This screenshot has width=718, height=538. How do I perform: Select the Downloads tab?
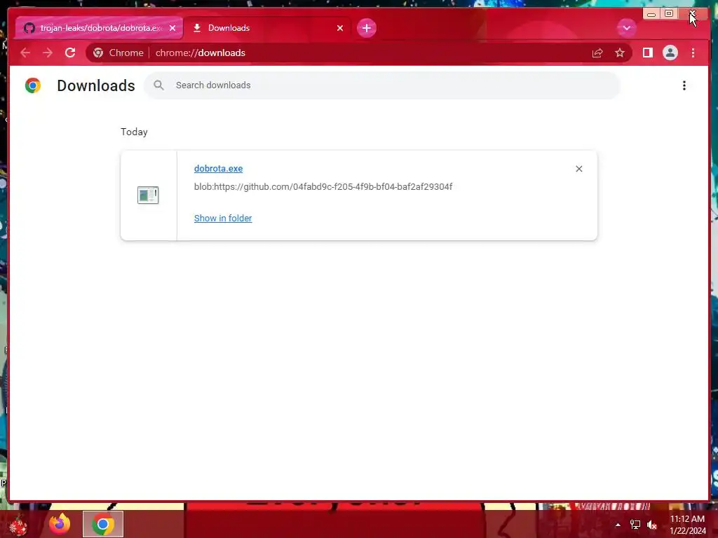click(x=266, y=28)
